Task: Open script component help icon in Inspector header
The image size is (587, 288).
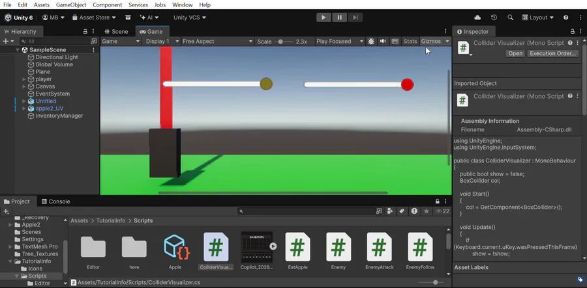Action: click(x=570, y=43)
